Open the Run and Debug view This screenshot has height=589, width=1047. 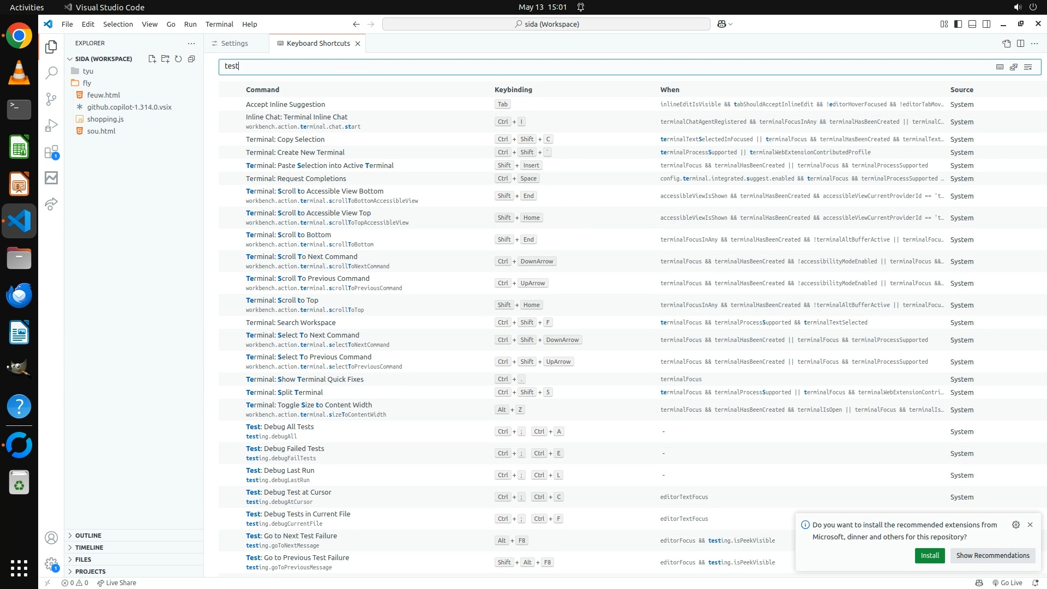click(51, 125)
